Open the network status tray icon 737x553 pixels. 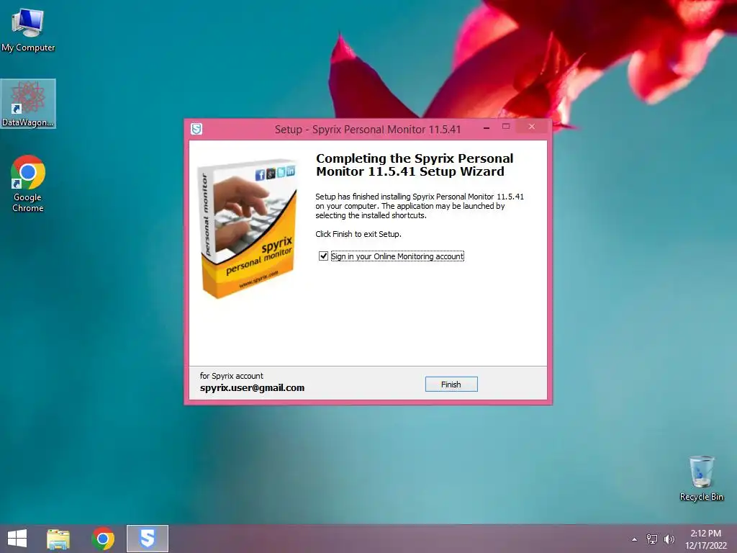(652, 539)
